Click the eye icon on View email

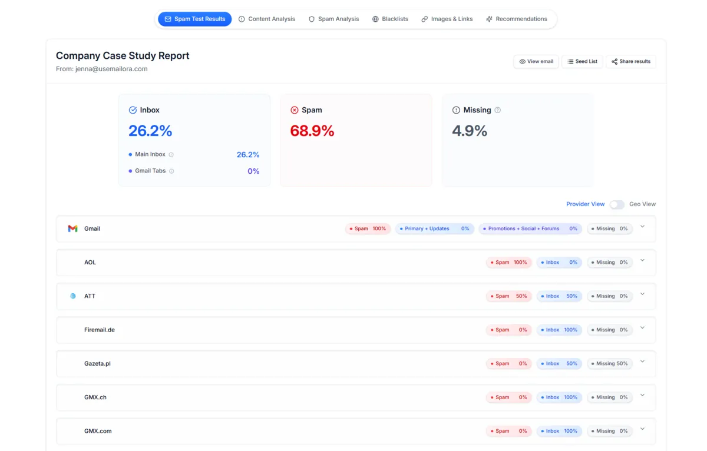(x=522, y=61)
